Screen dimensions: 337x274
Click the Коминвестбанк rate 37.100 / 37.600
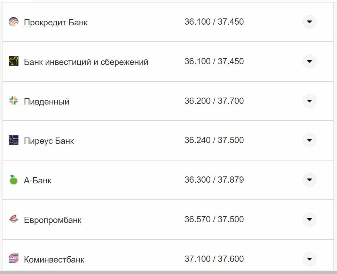[214, 259]
